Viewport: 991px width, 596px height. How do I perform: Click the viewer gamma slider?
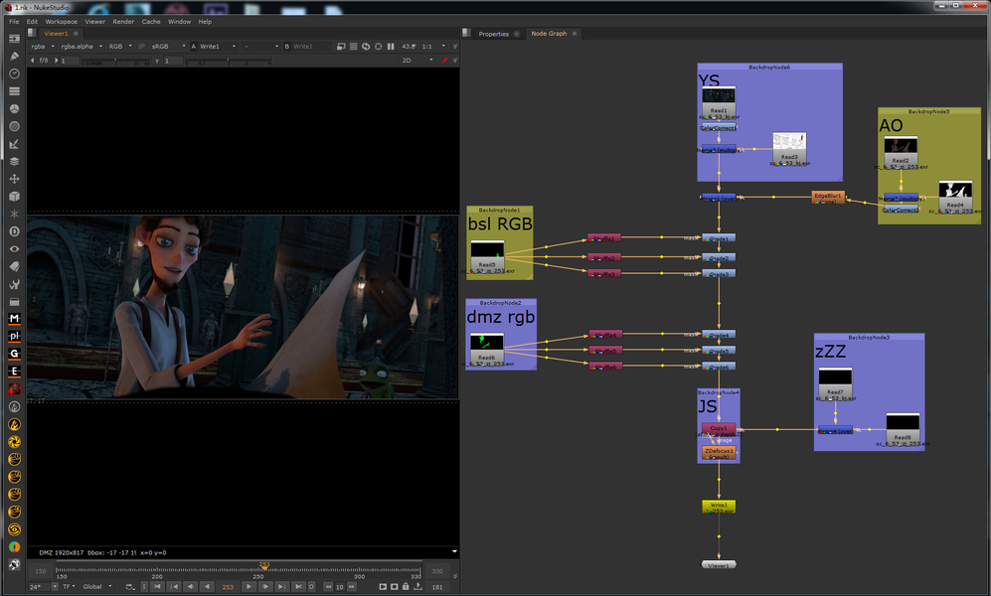tap(228, 61)
